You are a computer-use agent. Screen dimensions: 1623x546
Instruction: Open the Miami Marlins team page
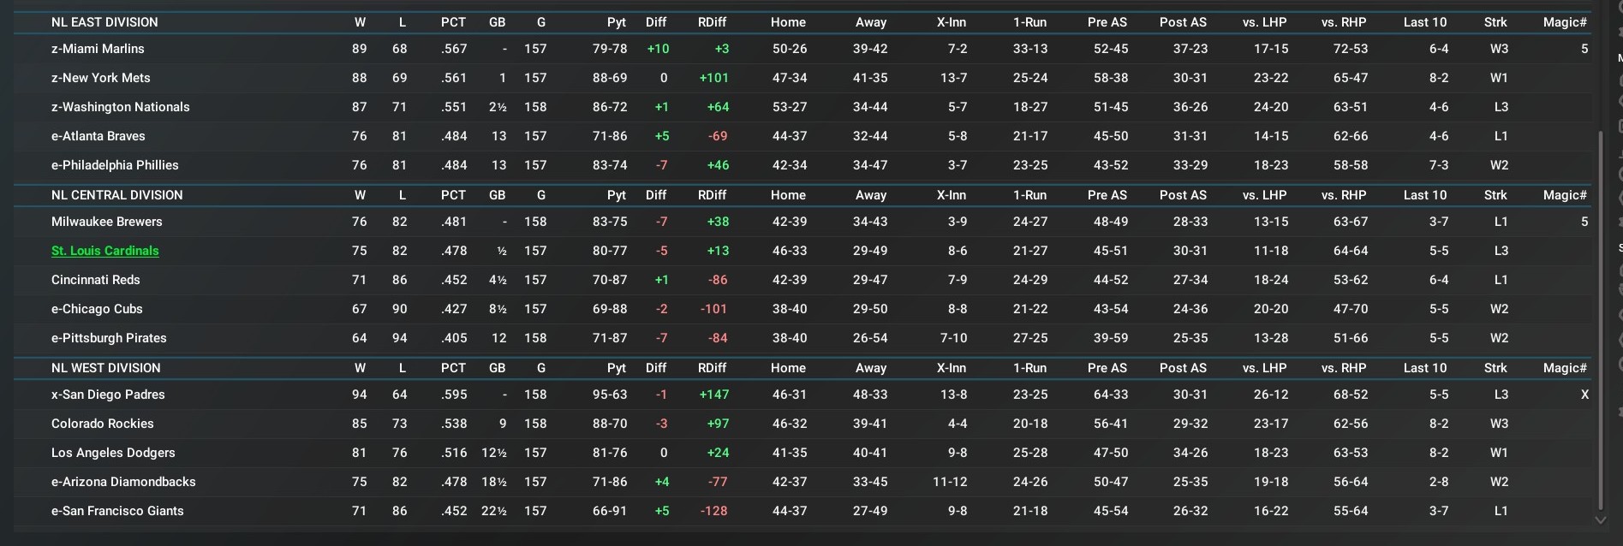(98, 49)
